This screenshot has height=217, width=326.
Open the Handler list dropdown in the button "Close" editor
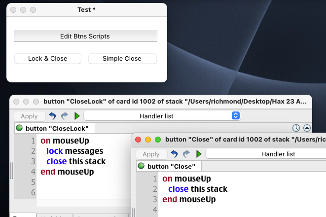265,154
